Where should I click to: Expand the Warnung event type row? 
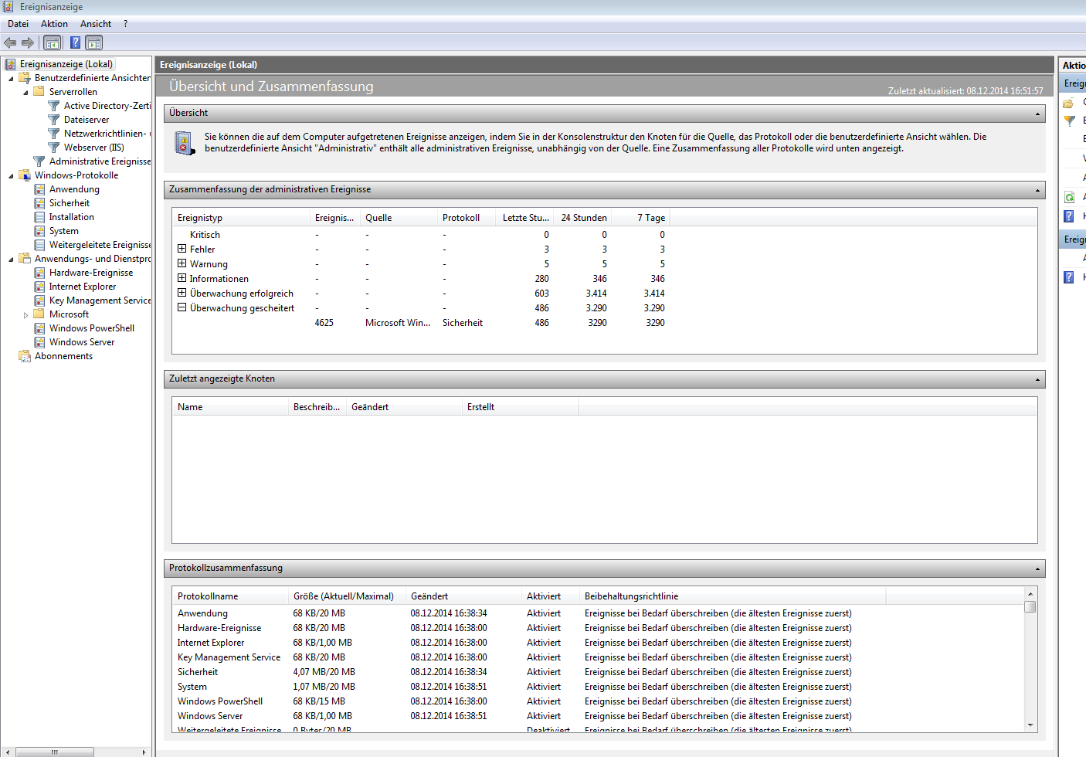(182, 263)
